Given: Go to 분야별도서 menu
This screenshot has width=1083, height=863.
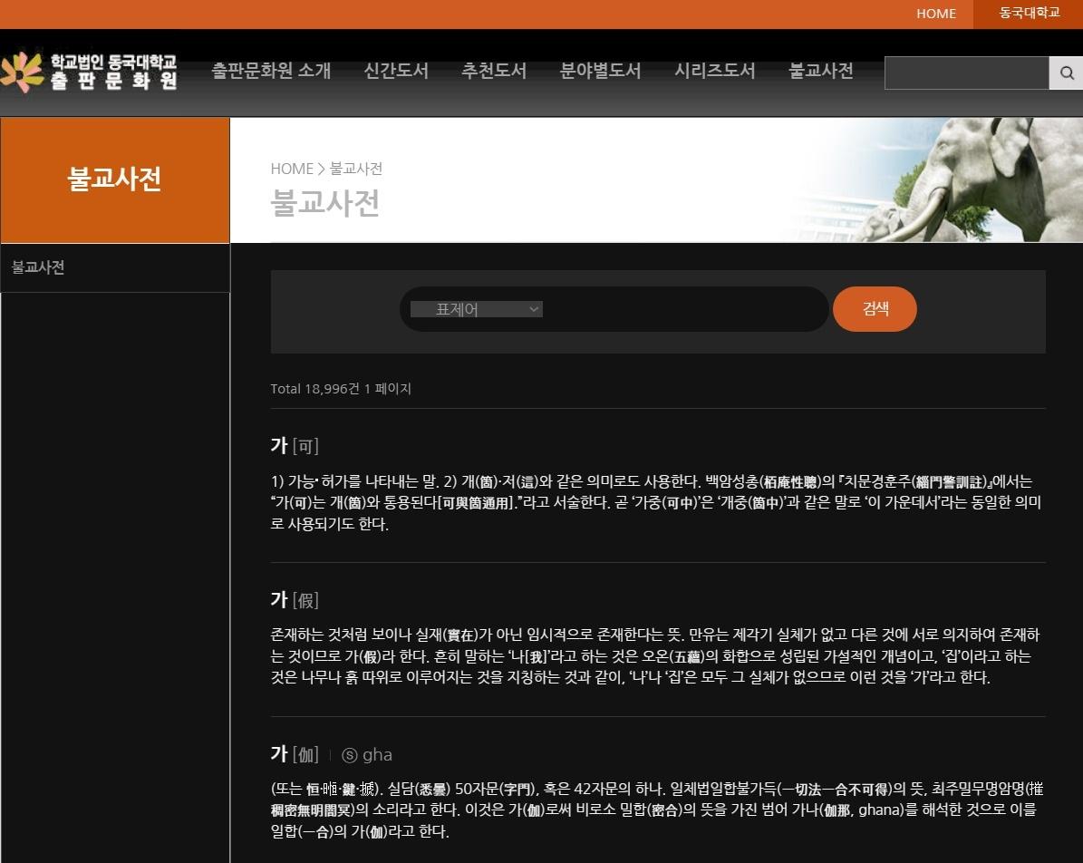Looking at the screenshot, I should [600, 71].
